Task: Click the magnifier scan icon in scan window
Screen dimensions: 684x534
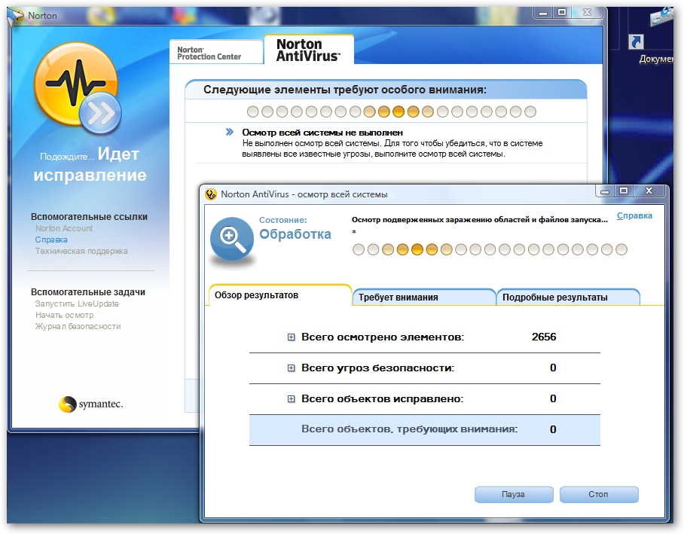Action: pyautogui.click(x=231, y=239)
